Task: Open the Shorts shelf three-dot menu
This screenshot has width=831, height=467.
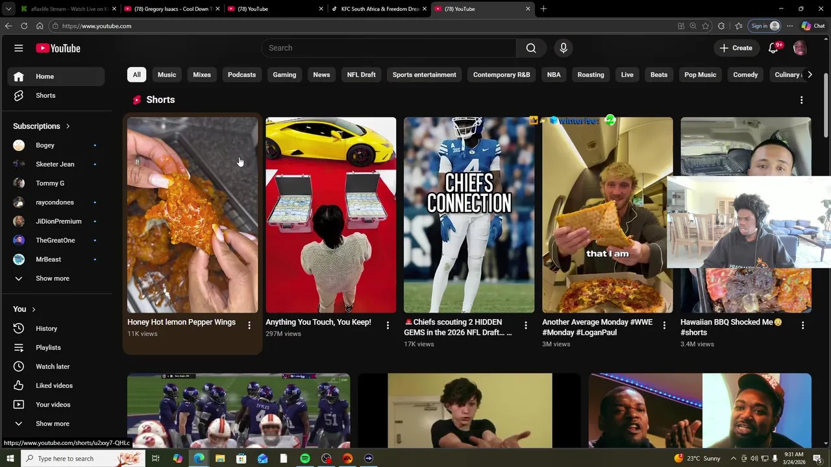Action: [801, 100]
